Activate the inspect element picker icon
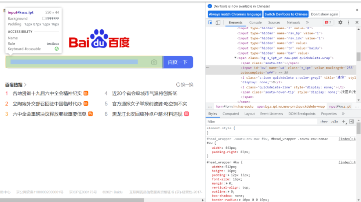 (210, 22)
